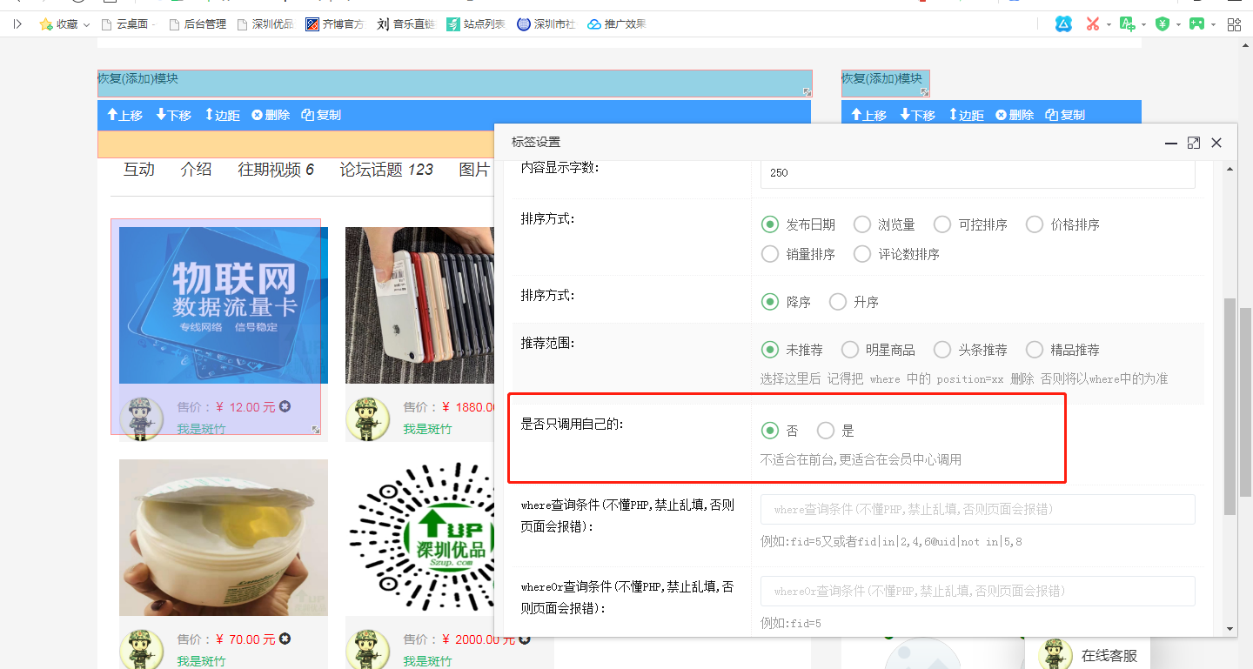Maximize the 标签设置 dialog
Image resolution: width=1253 pixels, height=669 pixels.
1194,143
